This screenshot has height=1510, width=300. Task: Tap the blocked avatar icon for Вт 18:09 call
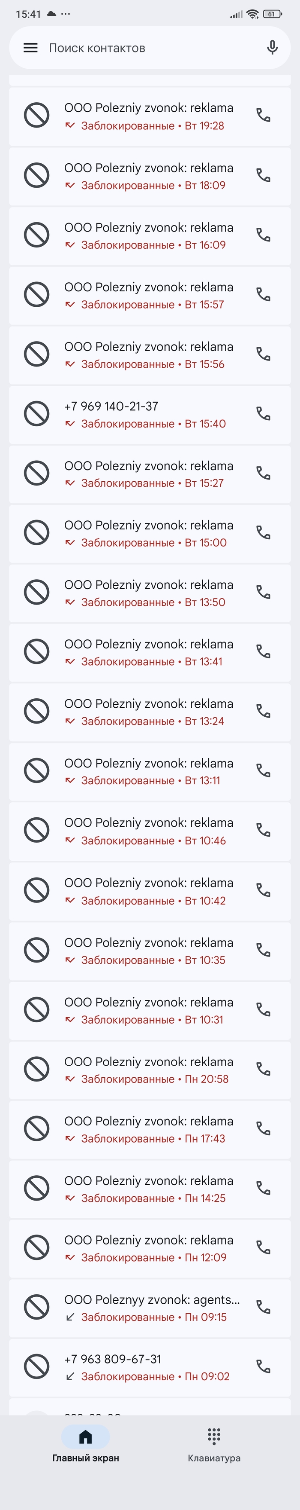coord(36,175)
